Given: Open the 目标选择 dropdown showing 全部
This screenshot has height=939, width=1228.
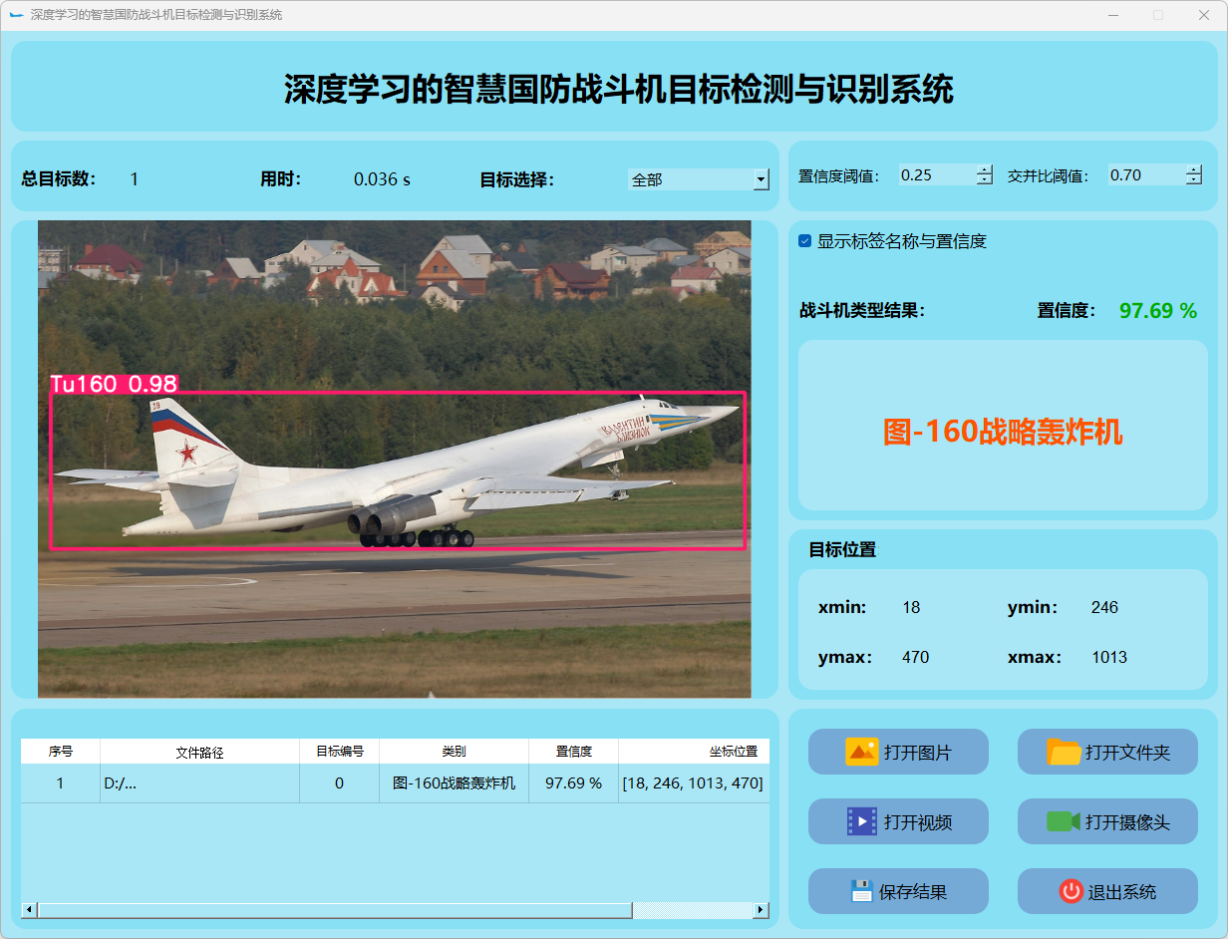Looking at the screenshot, I should pyautogui.click(x=699, y=179).
